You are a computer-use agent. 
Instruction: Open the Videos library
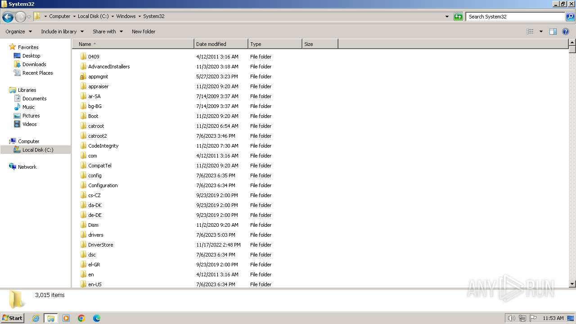(29, 124)
